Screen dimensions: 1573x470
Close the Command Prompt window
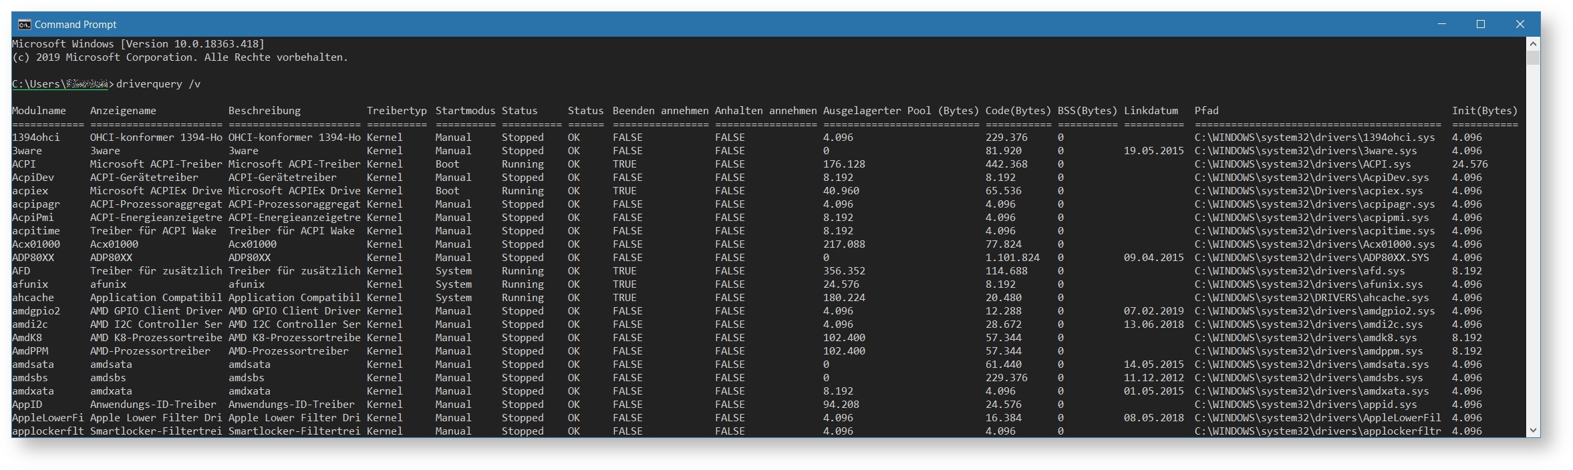point(1520,24)
